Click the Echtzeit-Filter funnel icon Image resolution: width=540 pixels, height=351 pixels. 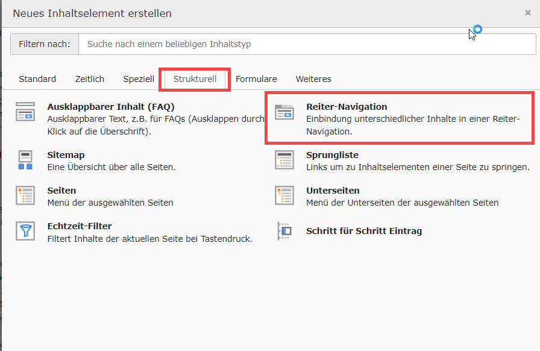coord(25,232)
